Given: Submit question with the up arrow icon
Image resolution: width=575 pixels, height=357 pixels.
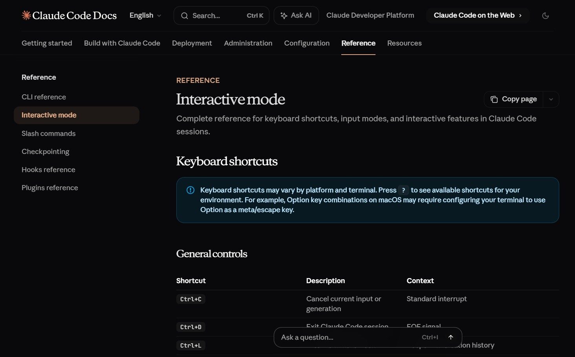Looking at the screenshot, I should pos(450,337).
